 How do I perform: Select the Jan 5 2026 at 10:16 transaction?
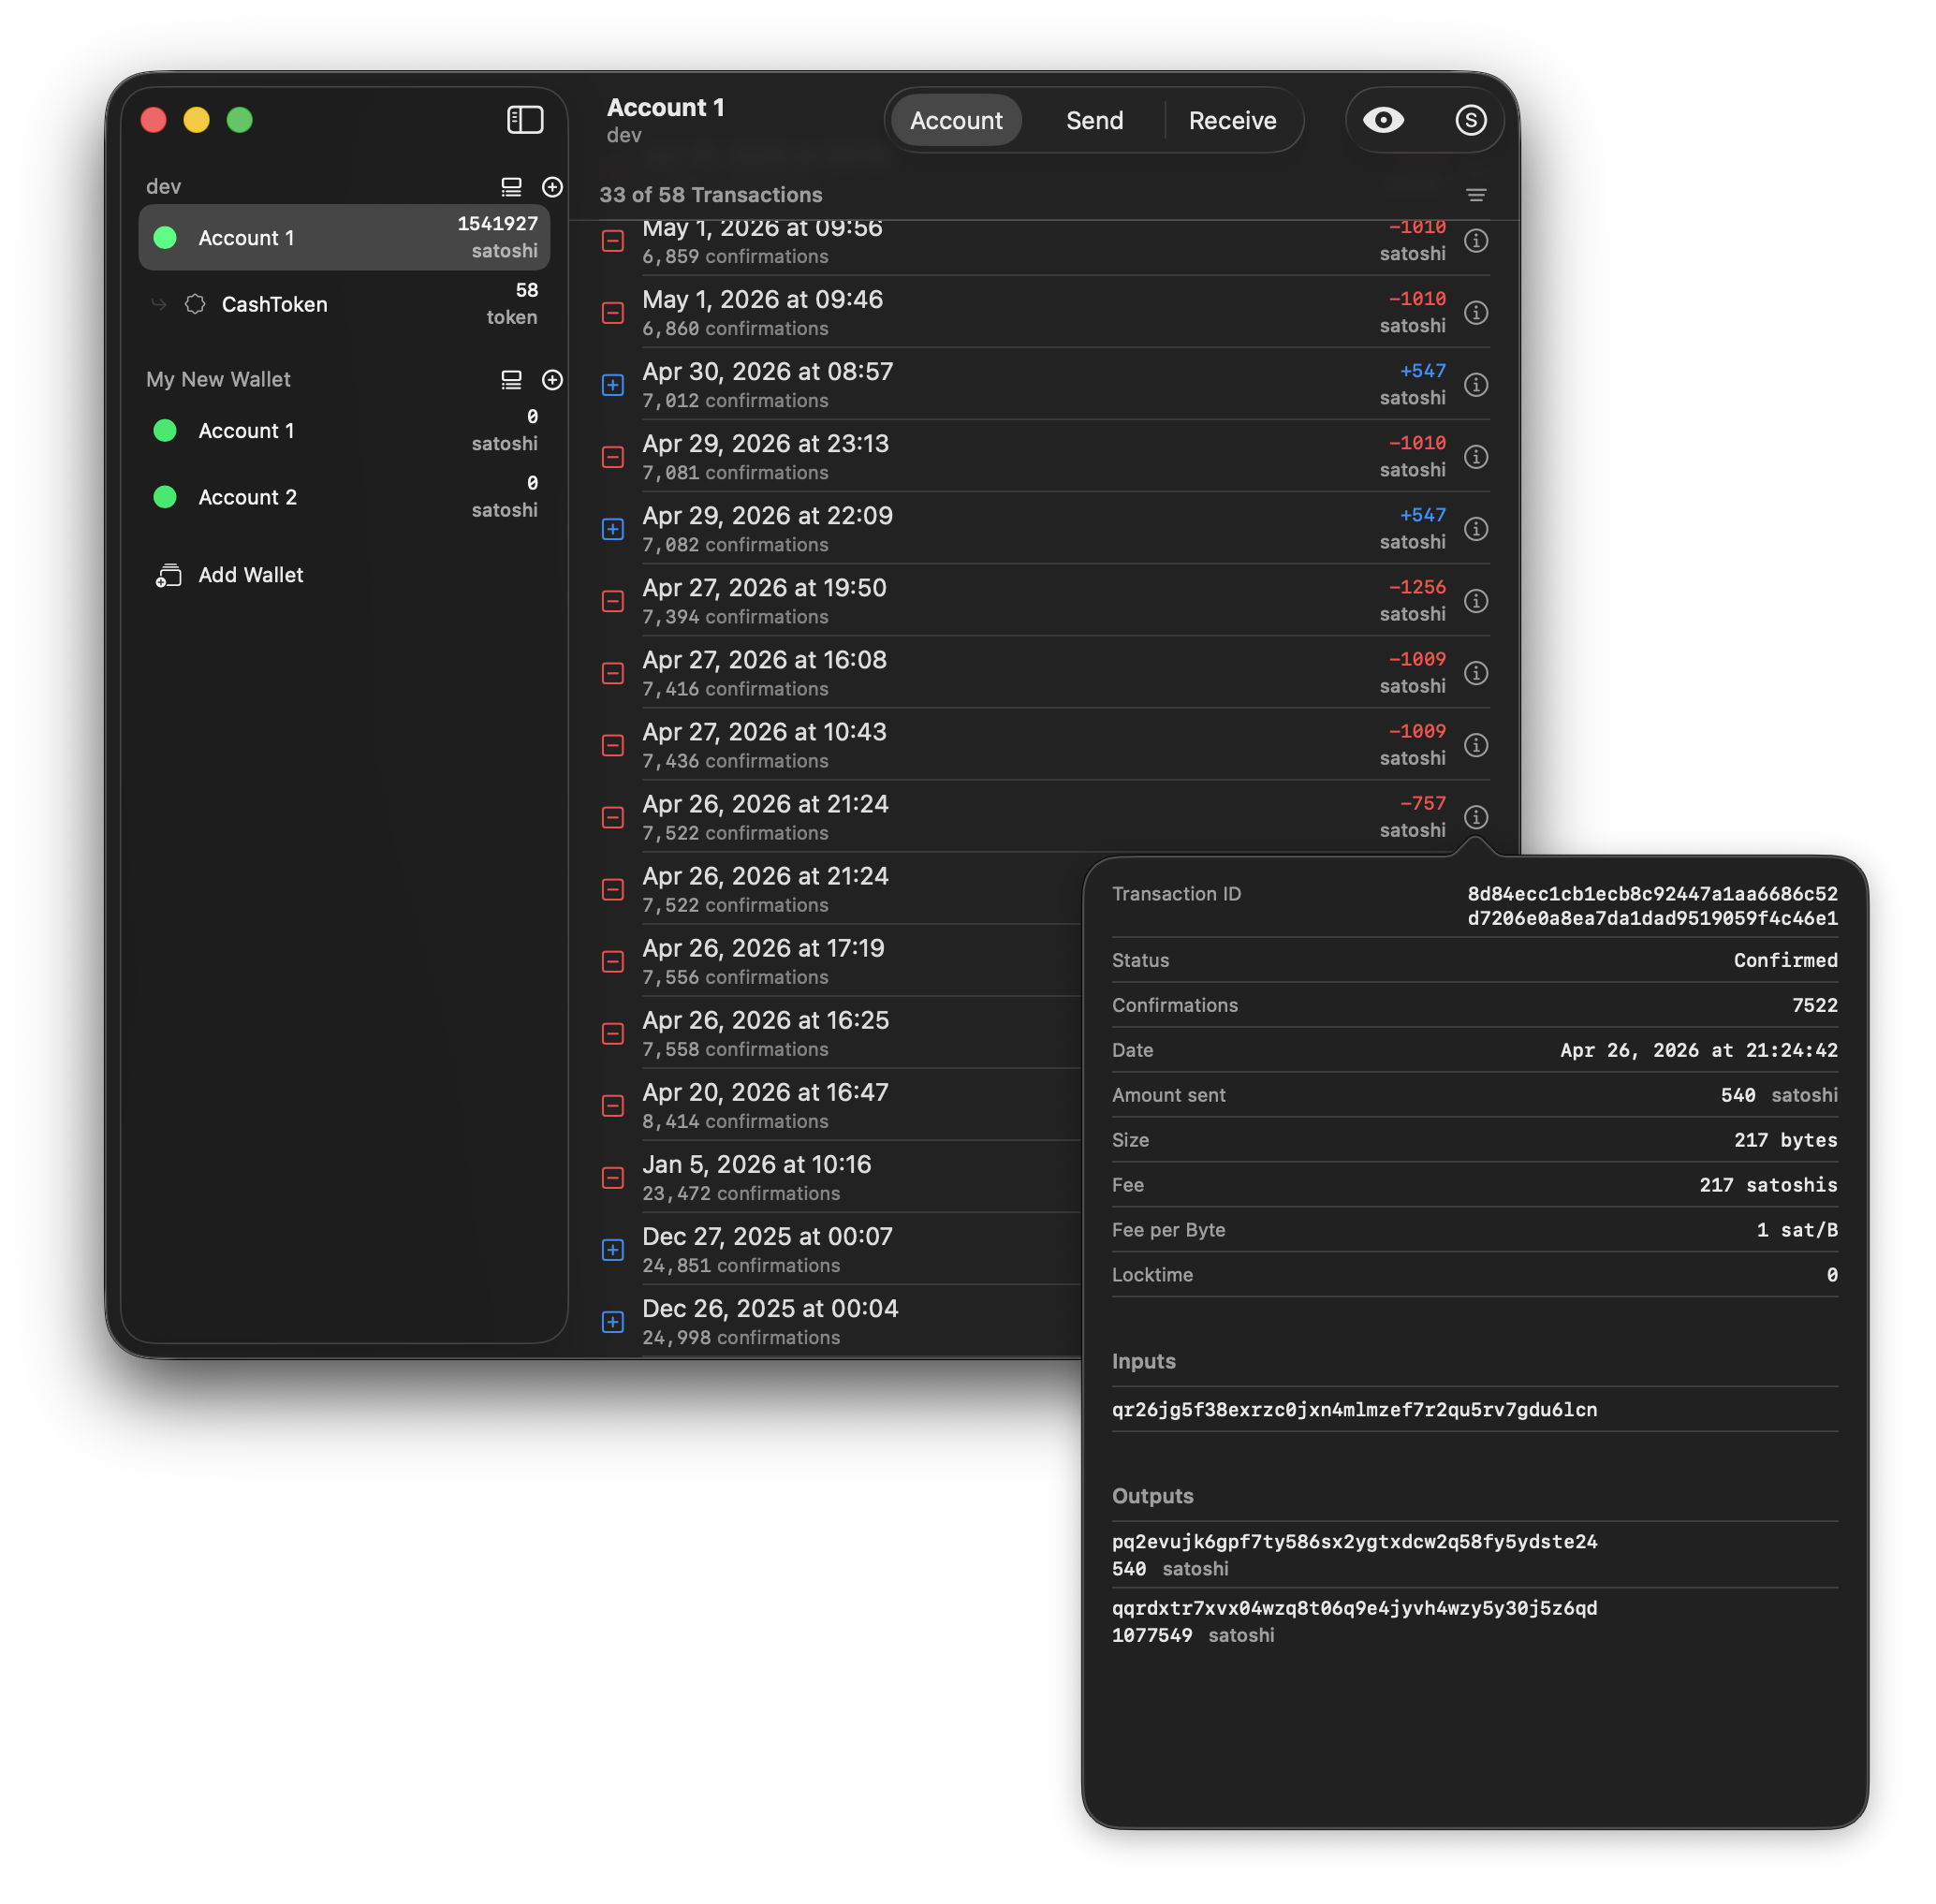coord(840,1177)
